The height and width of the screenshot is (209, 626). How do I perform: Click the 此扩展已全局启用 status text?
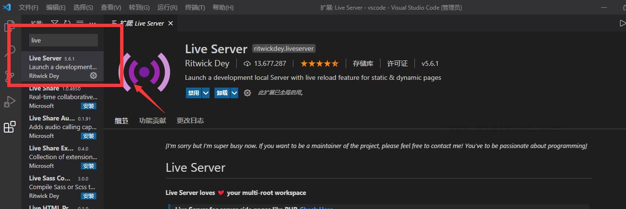[x=281, y=93]
